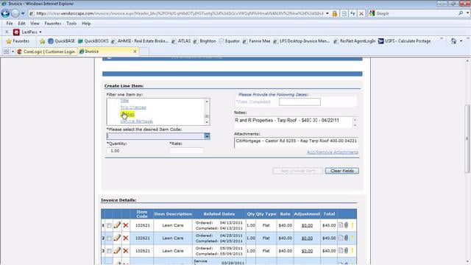This screenshot has height=265, width=471.
Task: Close the Invoice tab
Action: pyautogui.click(x=135, y=52)
